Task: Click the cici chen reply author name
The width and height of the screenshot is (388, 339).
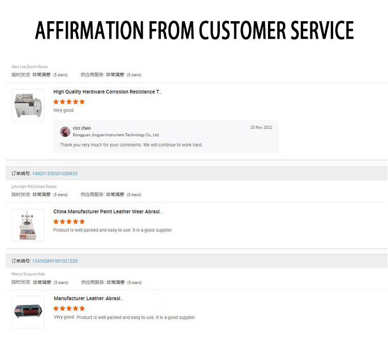Action: coord(82,128)
